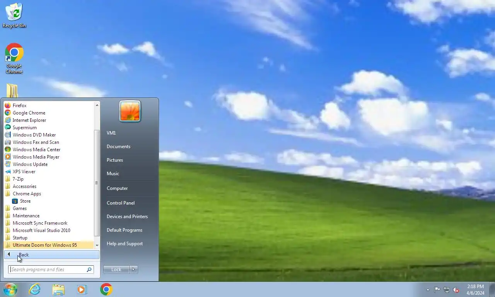Screen dimensions: 495x297
Task: Open Windows Update
Action: [49, 164]
